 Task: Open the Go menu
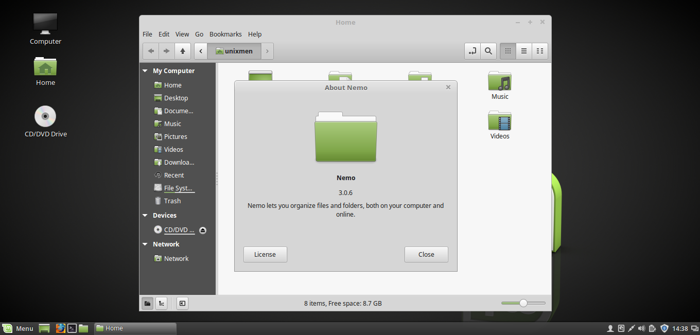(x=199, y=34)
